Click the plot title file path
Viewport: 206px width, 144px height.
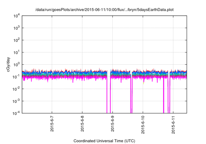tap(104, 10)
